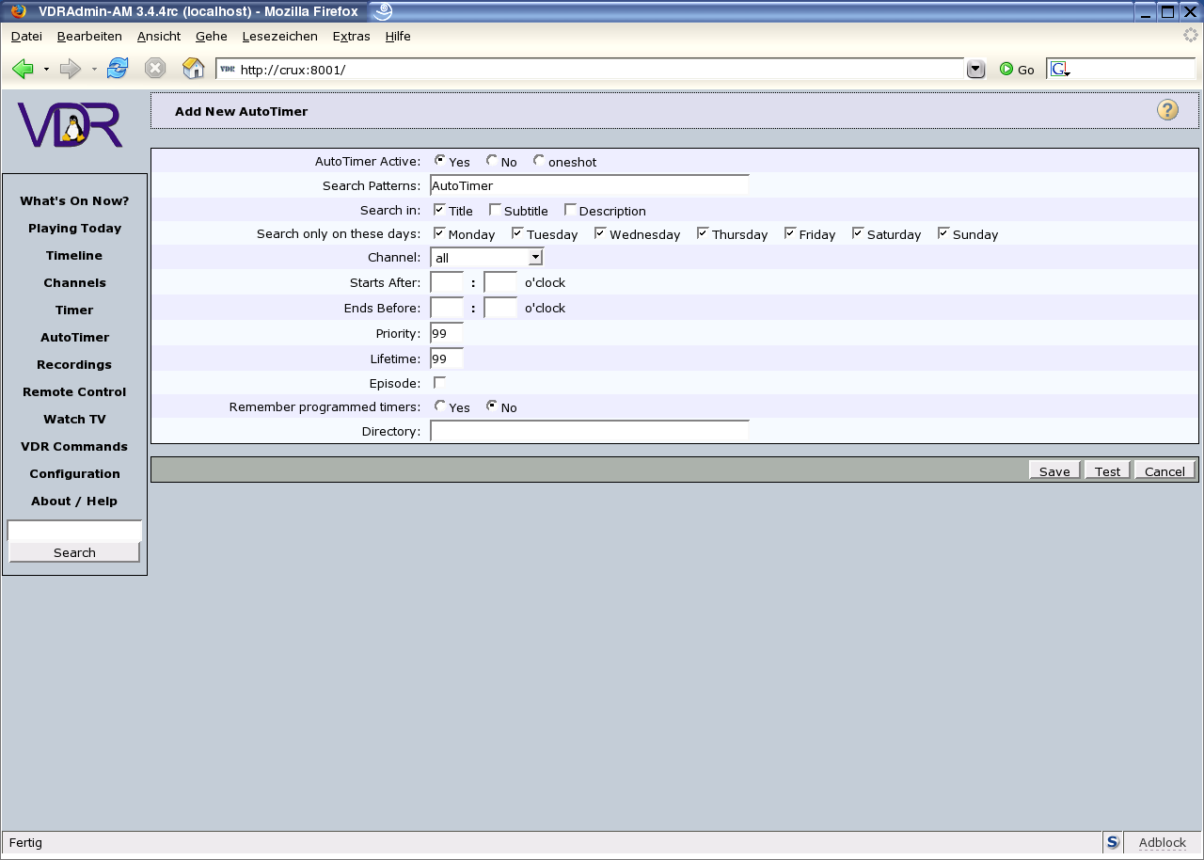Screen dimensions: 1204x860
Task: Open the Lesezeichen menu
Action: (279, 36)
